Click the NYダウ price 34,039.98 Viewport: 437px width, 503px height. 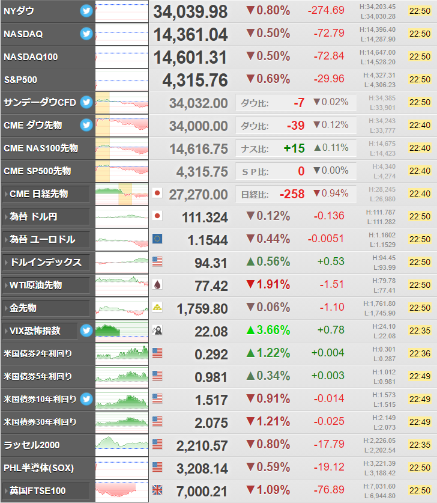pyautogui.click(x=191, y=12)
